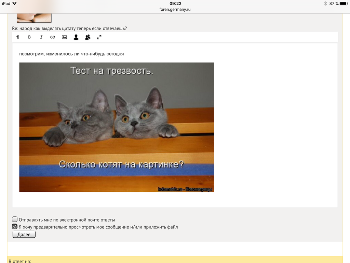
Task: Toggle bold text formatting
Action: tap(29, 37)
